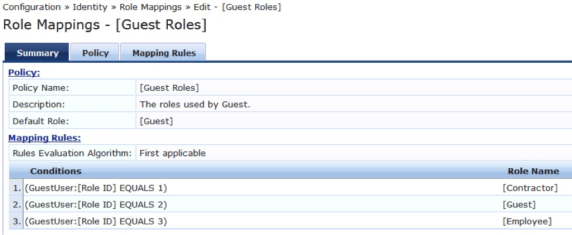Click row number 3 in rules table
This screenshot has height=235, width=572.
click(16, 221)
